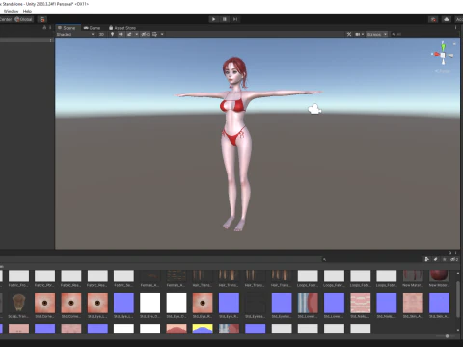The width and height of the screenshot is (463, 347).
Task: Open the grid settings dropdown arrow
Action: click(162, 34)
